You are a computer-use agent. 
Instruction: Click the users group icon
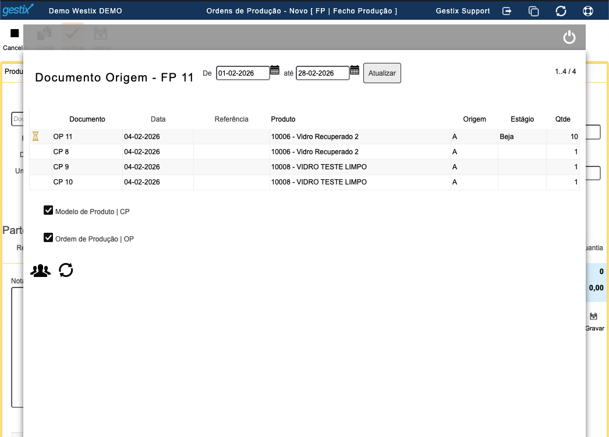pos(40,271)
